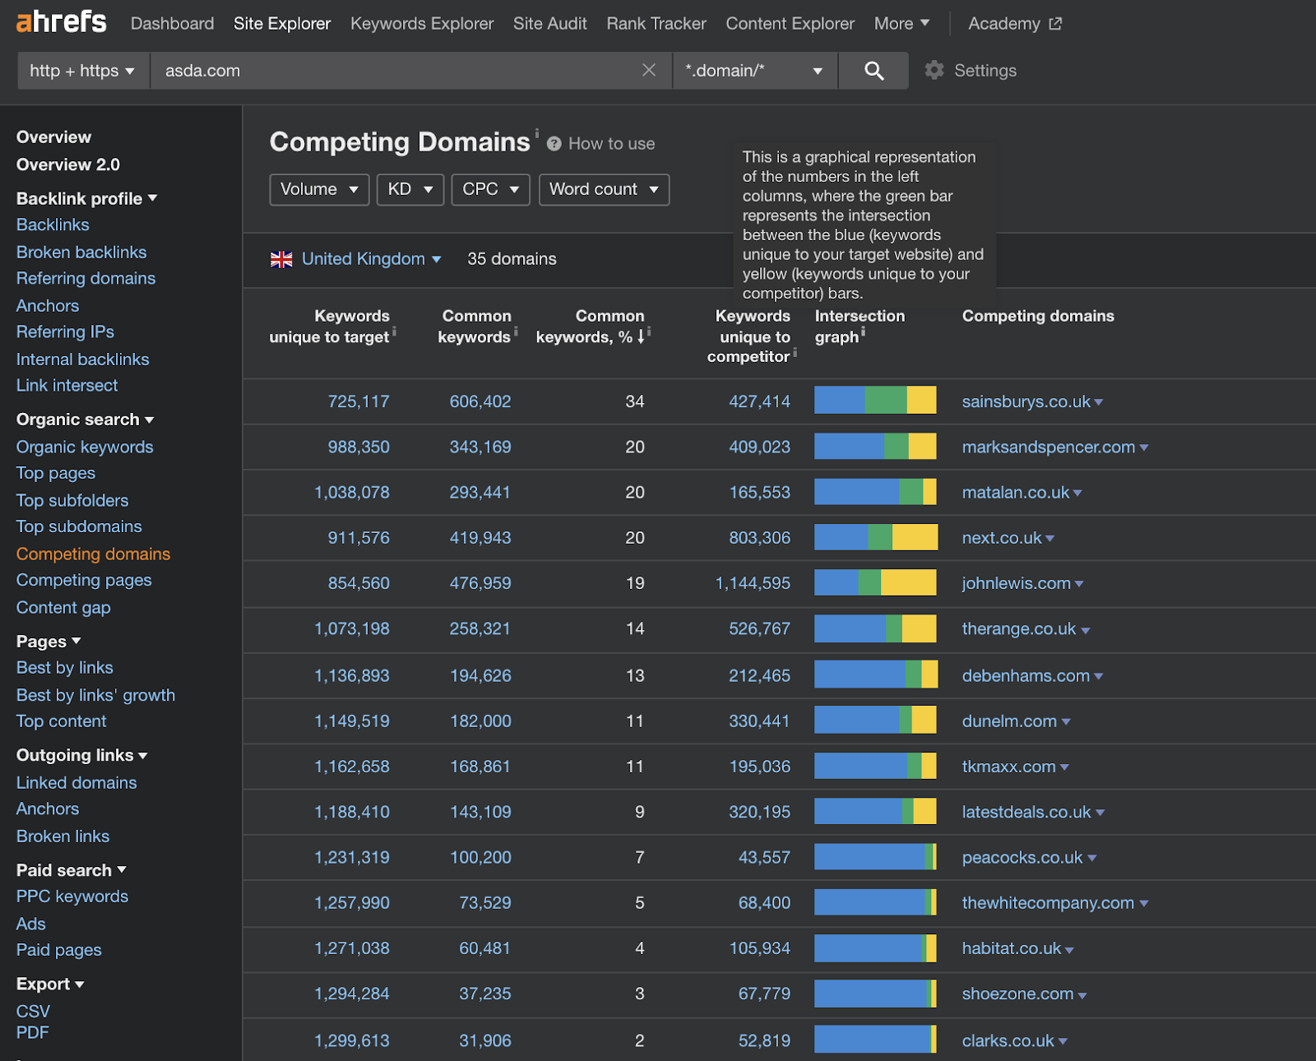Open PPC keywords report
Viewport: 1316px width, 1061px height.
pyautogui.click(x=72, y=897)
